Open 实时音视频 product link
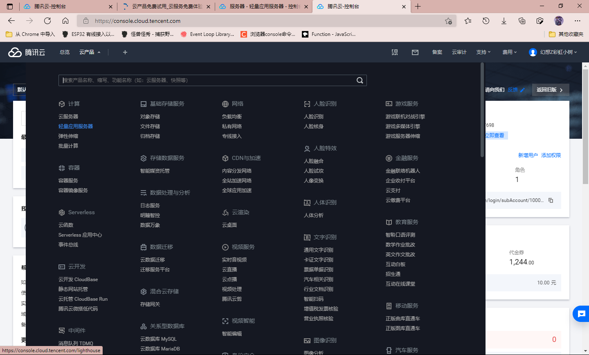This screenshot has height=355, width=589. coord(234,260)
